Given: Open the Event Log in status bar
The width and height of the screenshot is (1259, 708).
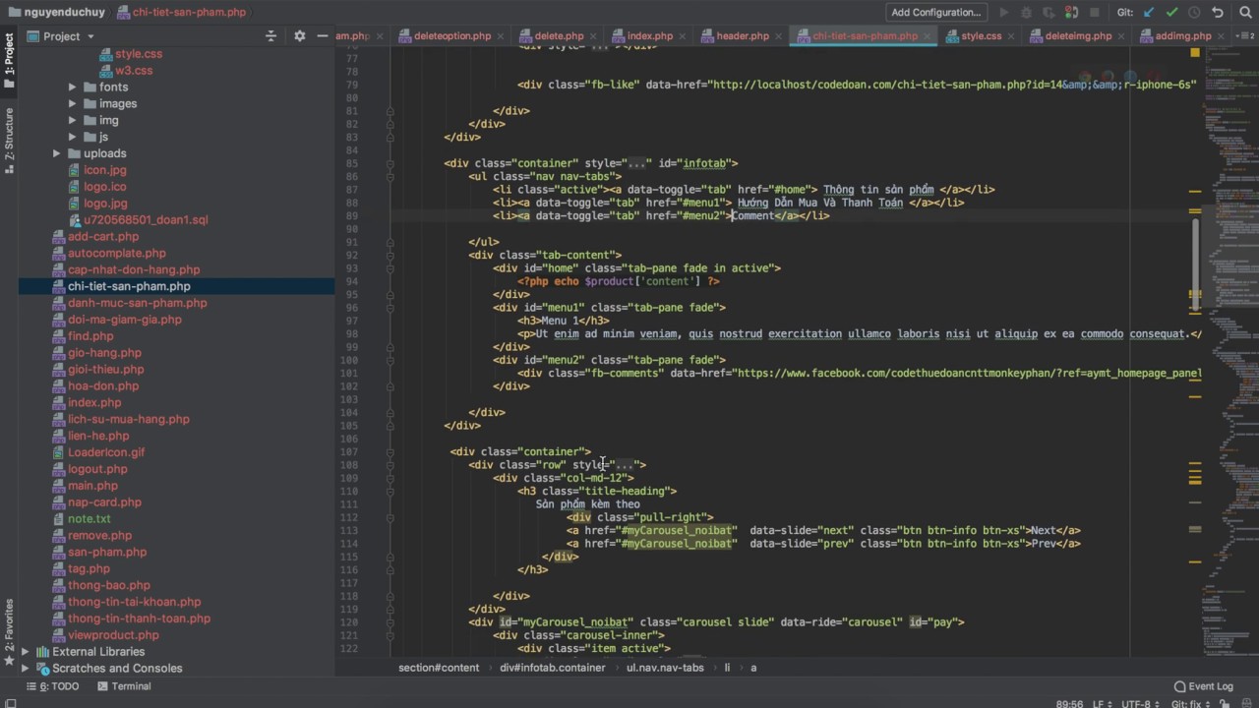Looking at the screenshot, I should click(1203, 686).
